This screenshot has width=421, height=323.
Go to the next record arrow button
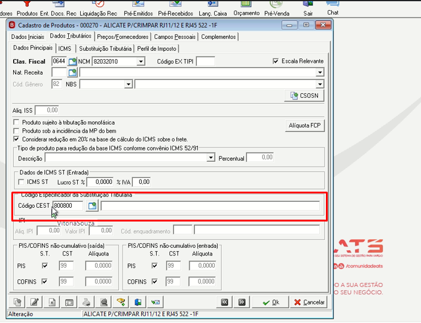[242, 302]
